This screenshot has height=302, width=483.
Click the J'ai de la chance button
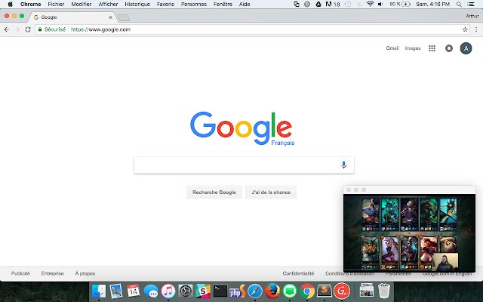tap(271, 193)
